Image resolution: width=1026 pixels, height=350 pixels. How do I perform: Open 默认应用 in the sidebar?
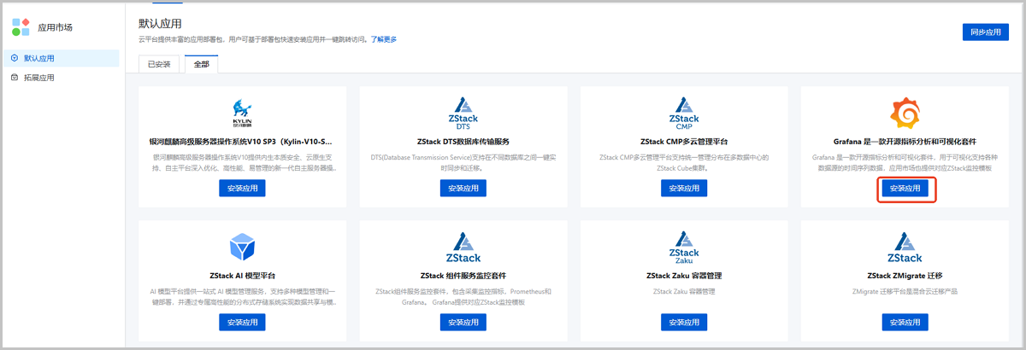pyautogui.click(x=39, y=58)
